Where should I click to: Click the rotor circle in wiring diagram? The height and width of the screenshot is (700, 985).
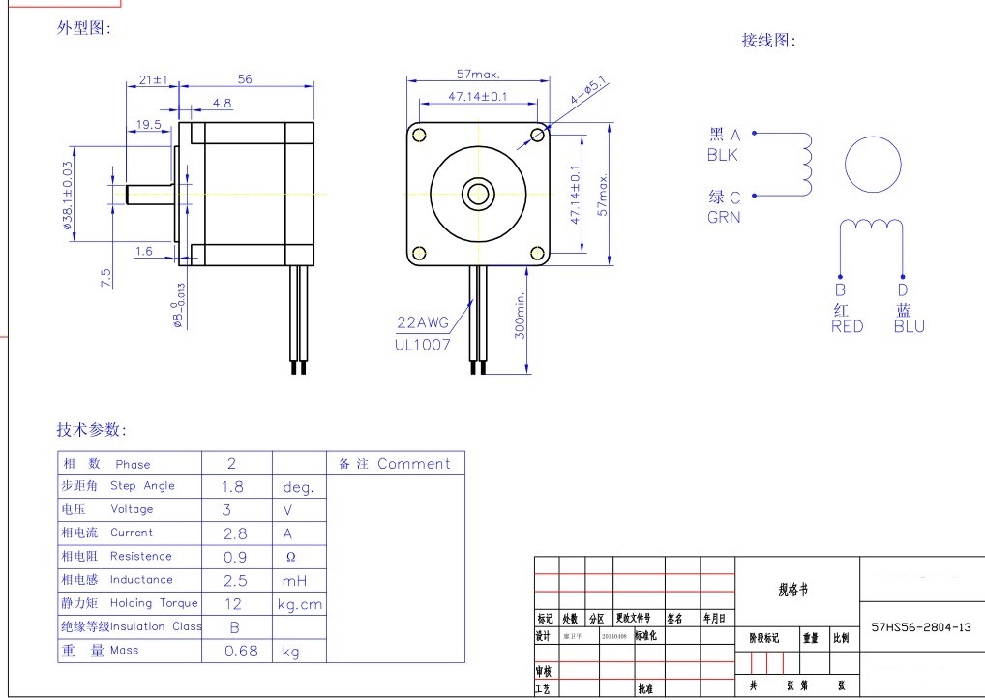click(x=873, y=165)
